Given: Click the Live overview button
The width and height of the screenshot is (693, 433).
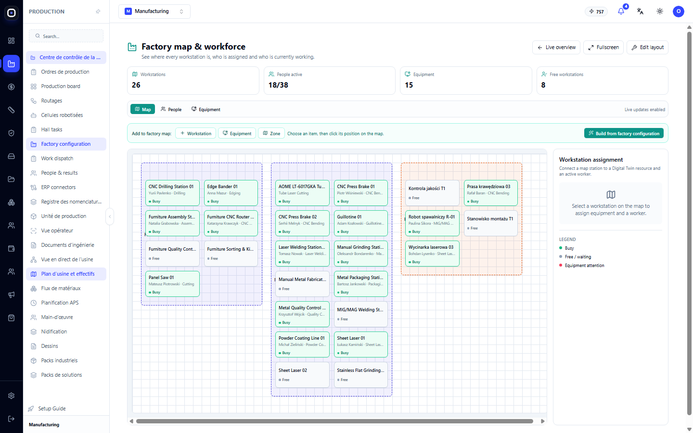Looking at the screenshot, I should [x=556, y=47].
